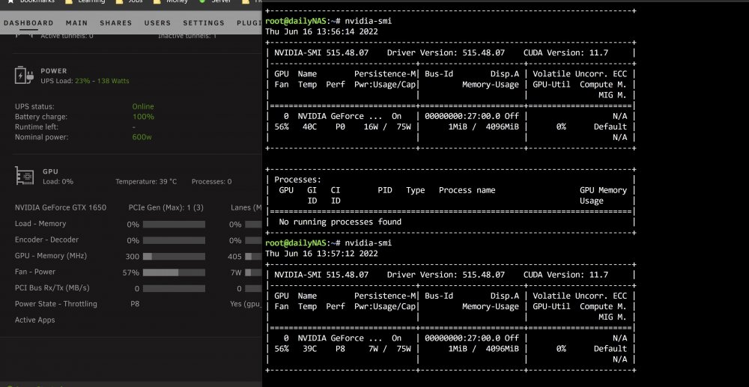Image resolution: width=749 pixels, height=387 pixels.
Task: Click 'No running processes found' line
Action: tap(340, 222)
